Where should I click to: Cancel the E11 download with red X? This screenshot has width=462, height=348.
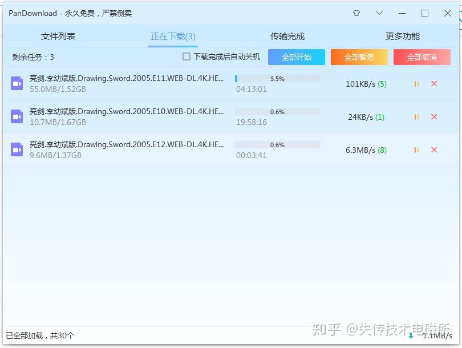(434, 84)
